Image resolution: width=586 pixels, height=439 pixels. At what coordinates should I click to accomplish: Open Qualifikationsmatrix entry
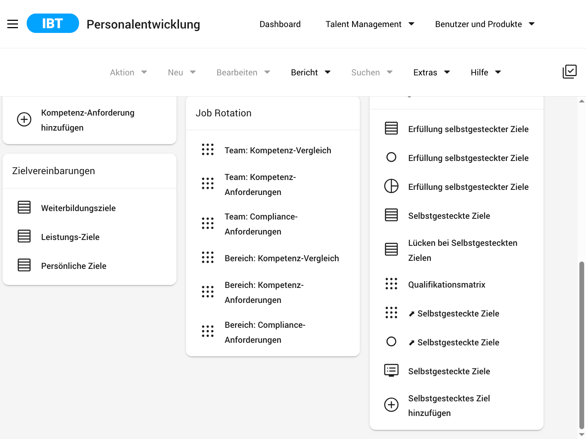(447, 285)
